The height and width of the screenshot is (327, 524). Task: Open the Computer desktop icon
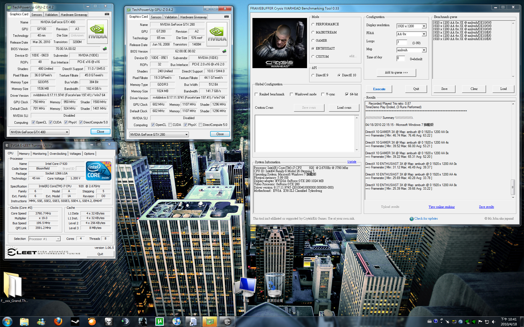point(246,290)
